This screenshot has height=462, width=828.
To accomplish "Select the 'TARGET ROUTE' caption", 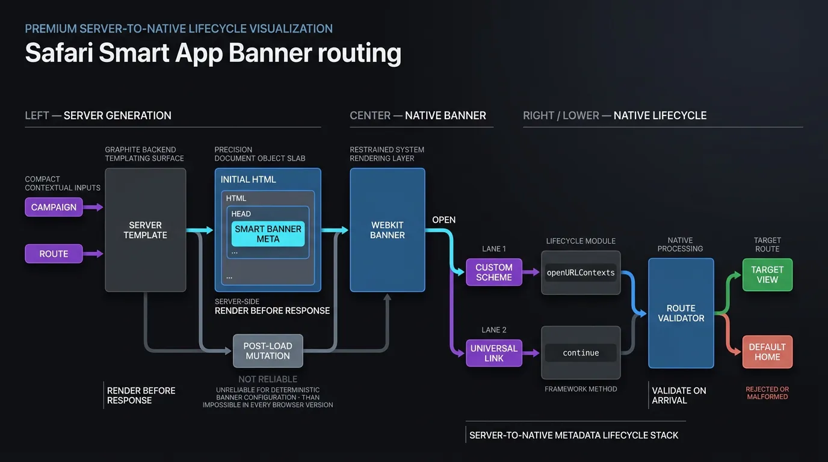I will coord(767,244).
